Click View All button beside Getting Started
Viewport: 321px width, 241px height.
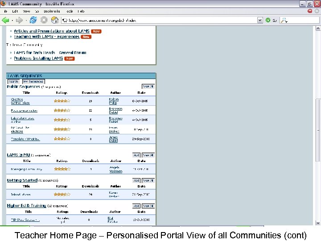(x=148, y=181)
